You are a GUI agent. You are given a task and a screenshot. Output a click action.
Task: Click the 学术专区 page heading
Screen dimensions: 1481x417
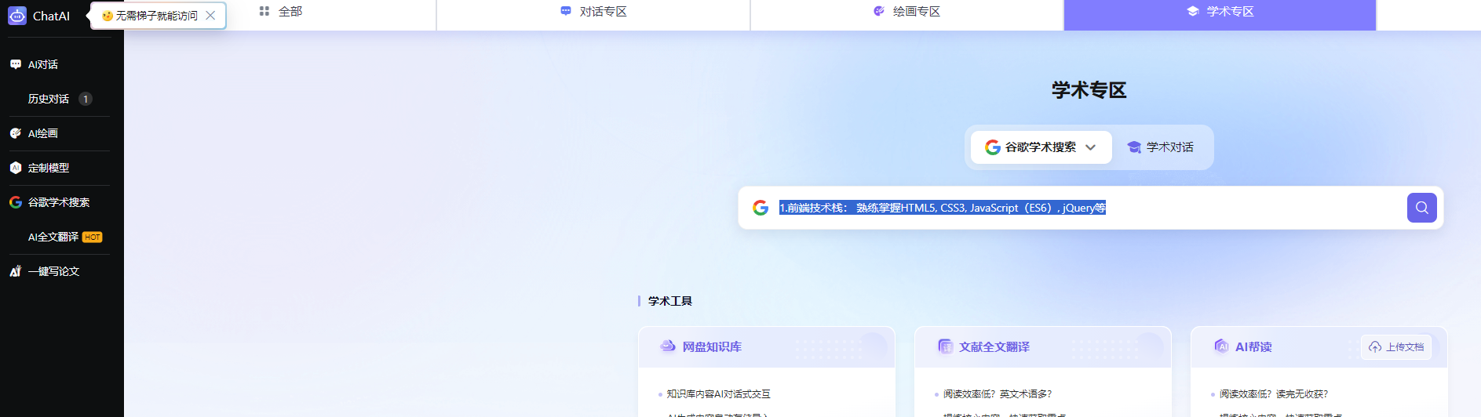click(1089, 90)
